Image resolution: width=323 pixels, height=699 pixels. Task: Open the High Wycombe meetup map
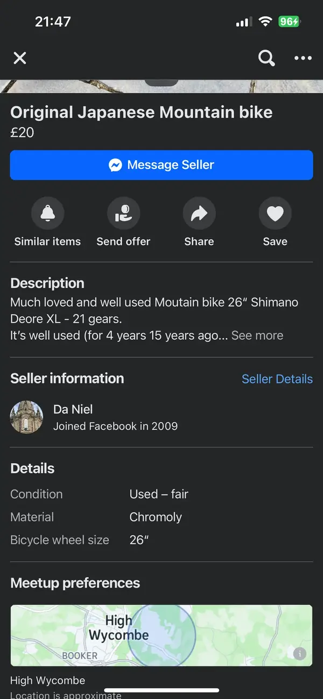point(161,635)
